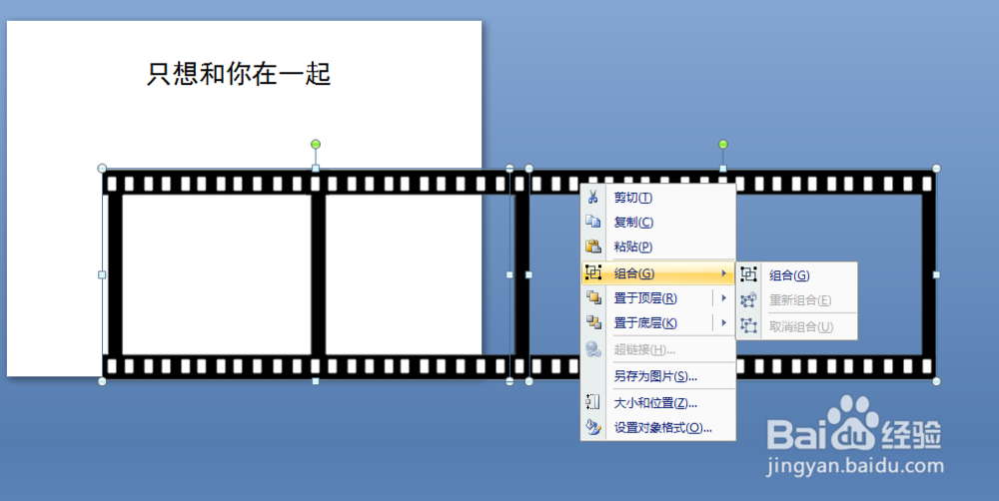Click the size icon beside 大小和位置(Z)
The width and height of the screenshot is (999, 501).
pyautogui.click(x=593, y=402)
